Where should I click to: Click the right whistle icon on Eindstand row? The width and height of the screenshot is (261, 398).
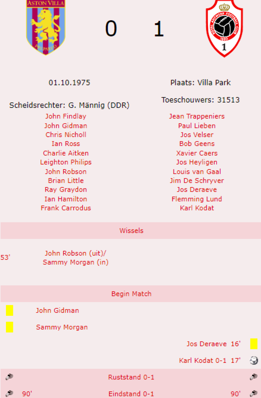coord(254,394)
